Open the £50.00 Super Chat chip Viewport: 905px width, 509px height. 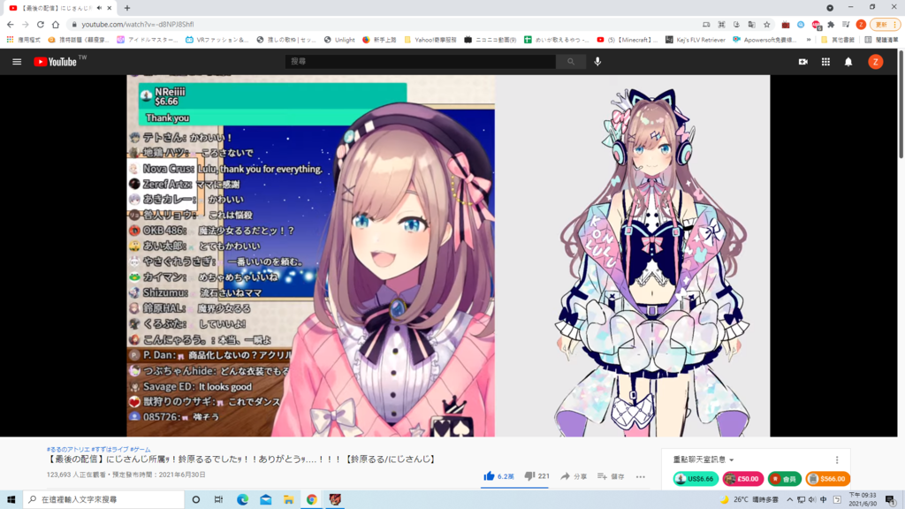click(742, 478)
